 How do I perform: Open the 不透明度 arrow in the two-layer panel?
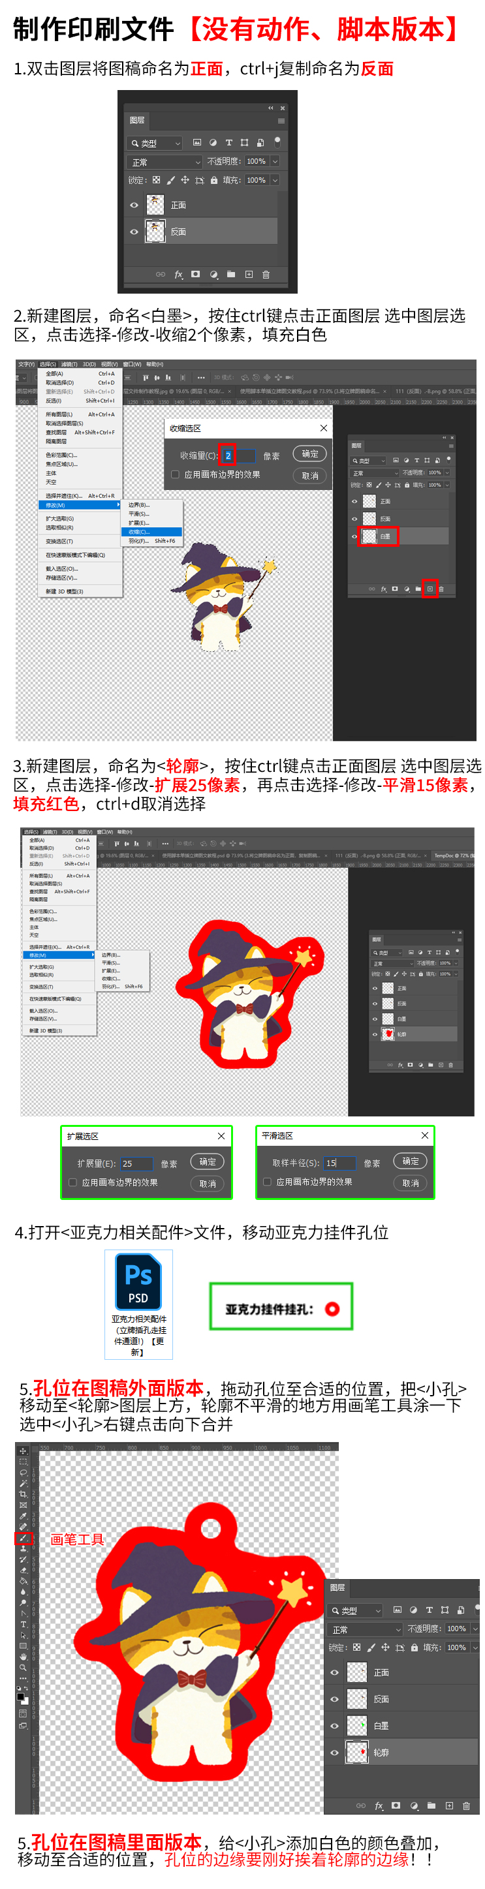(276, 162)
